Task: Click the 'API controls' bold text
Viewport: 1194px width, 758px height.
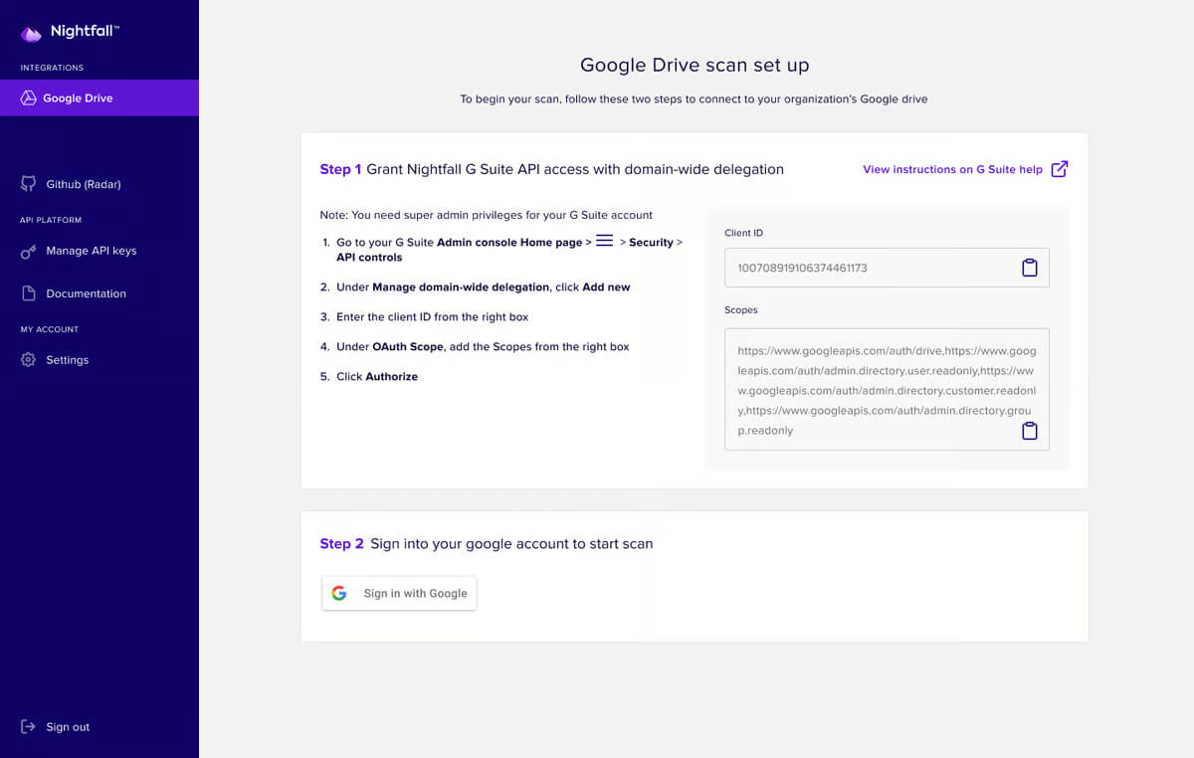Action: 369,258
